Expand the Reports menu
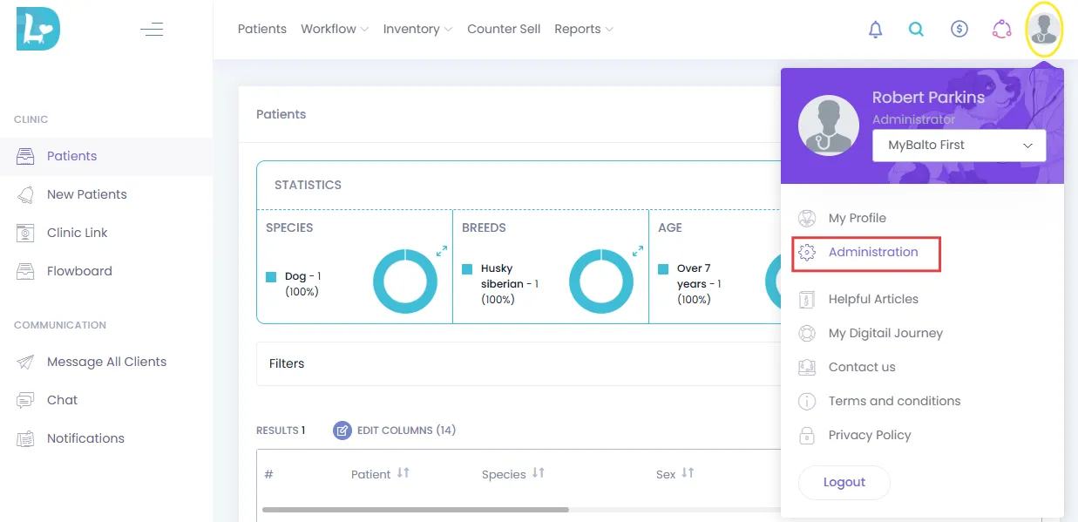Screen dimensions: 1078x522 point(584,29)
